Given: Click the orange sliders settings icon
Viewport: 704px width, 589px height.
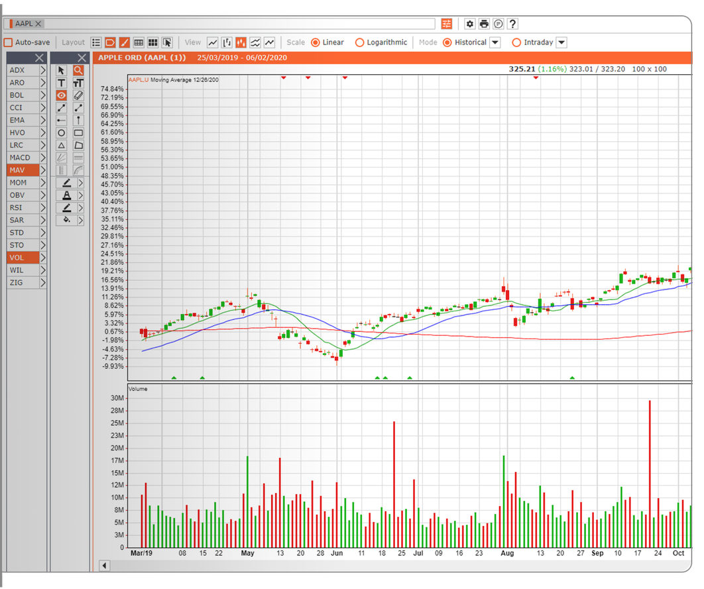Looking at the screenshot, I should coord(447,24).
